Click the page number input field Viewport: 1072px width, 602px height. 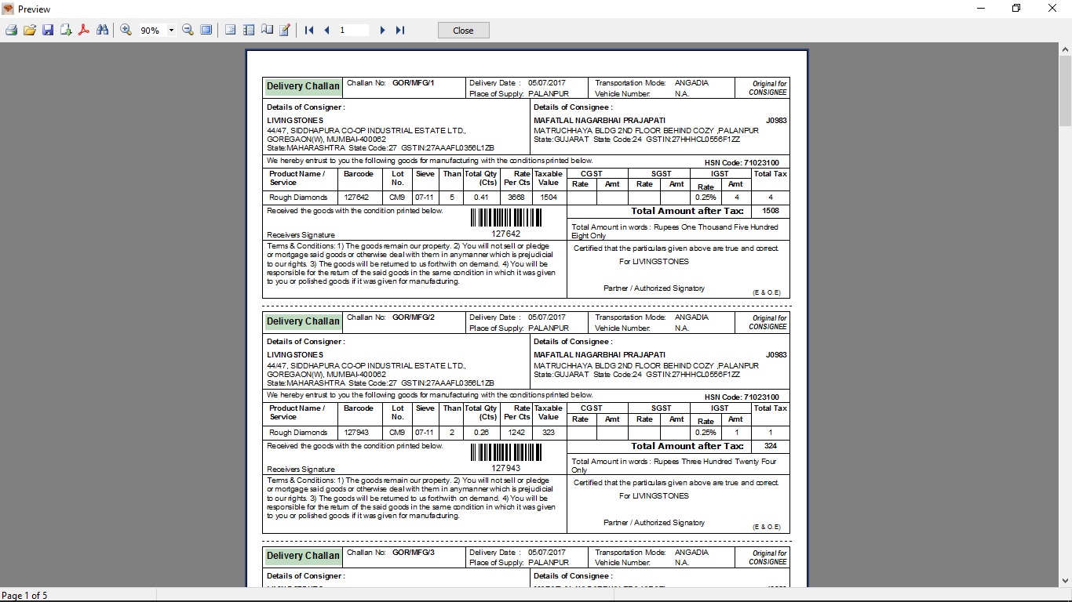pyautogui.click(x=353, y=30)
